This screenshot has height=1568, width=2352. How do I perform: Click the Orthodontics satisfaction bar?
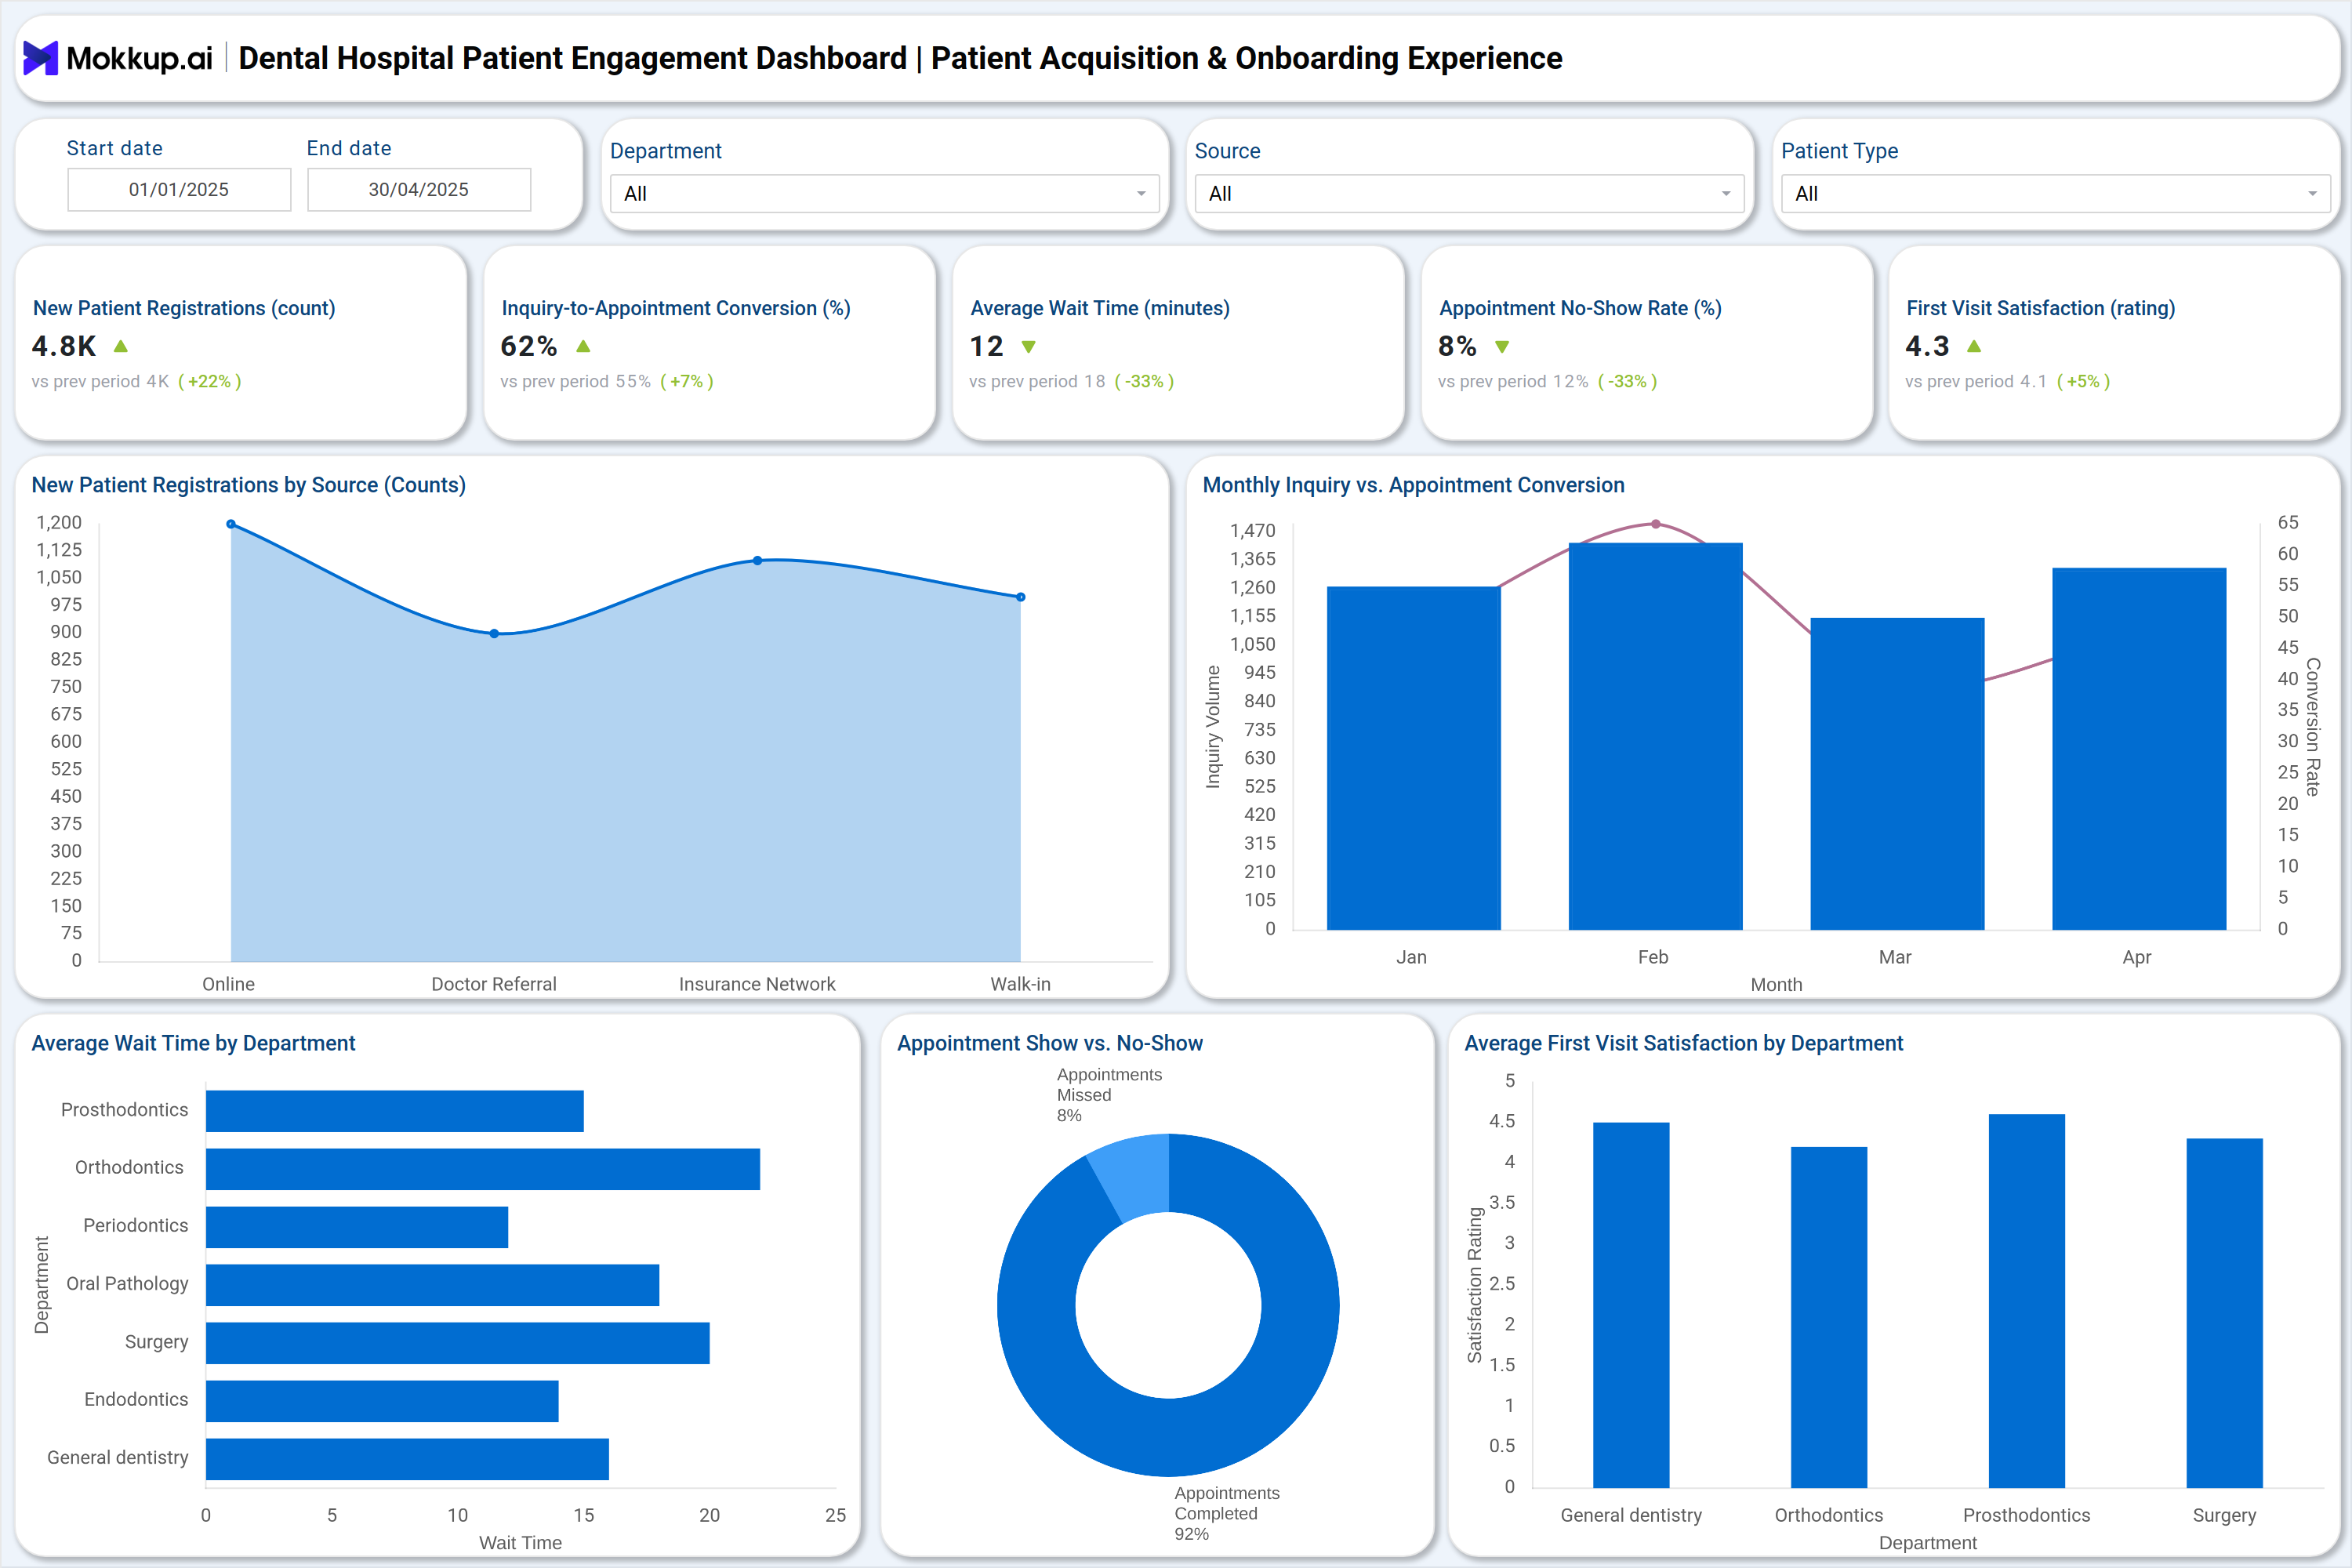point(1829,1317)
